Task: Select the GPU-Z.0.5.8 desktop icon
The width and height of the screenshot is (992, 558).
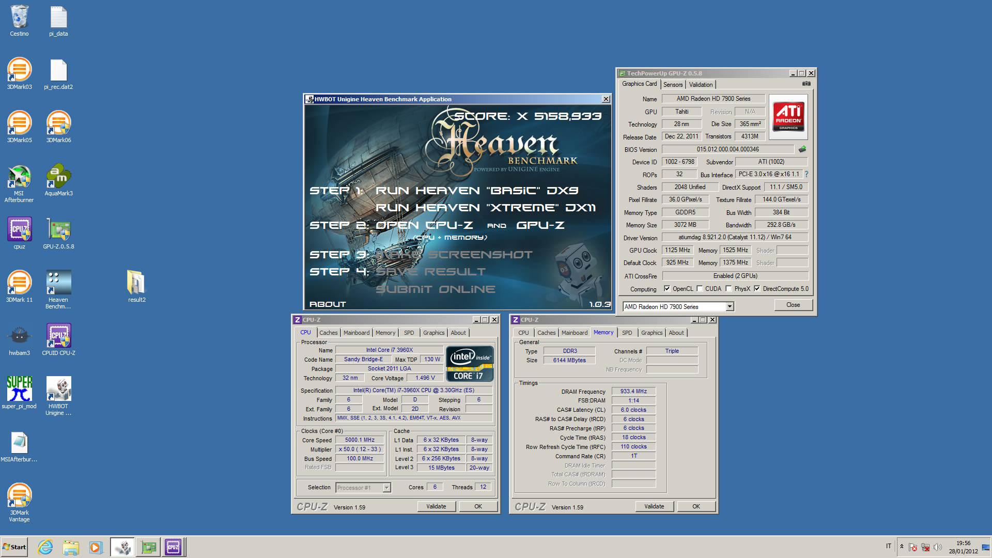Action: pyautogui.click(x=58, y=233)
